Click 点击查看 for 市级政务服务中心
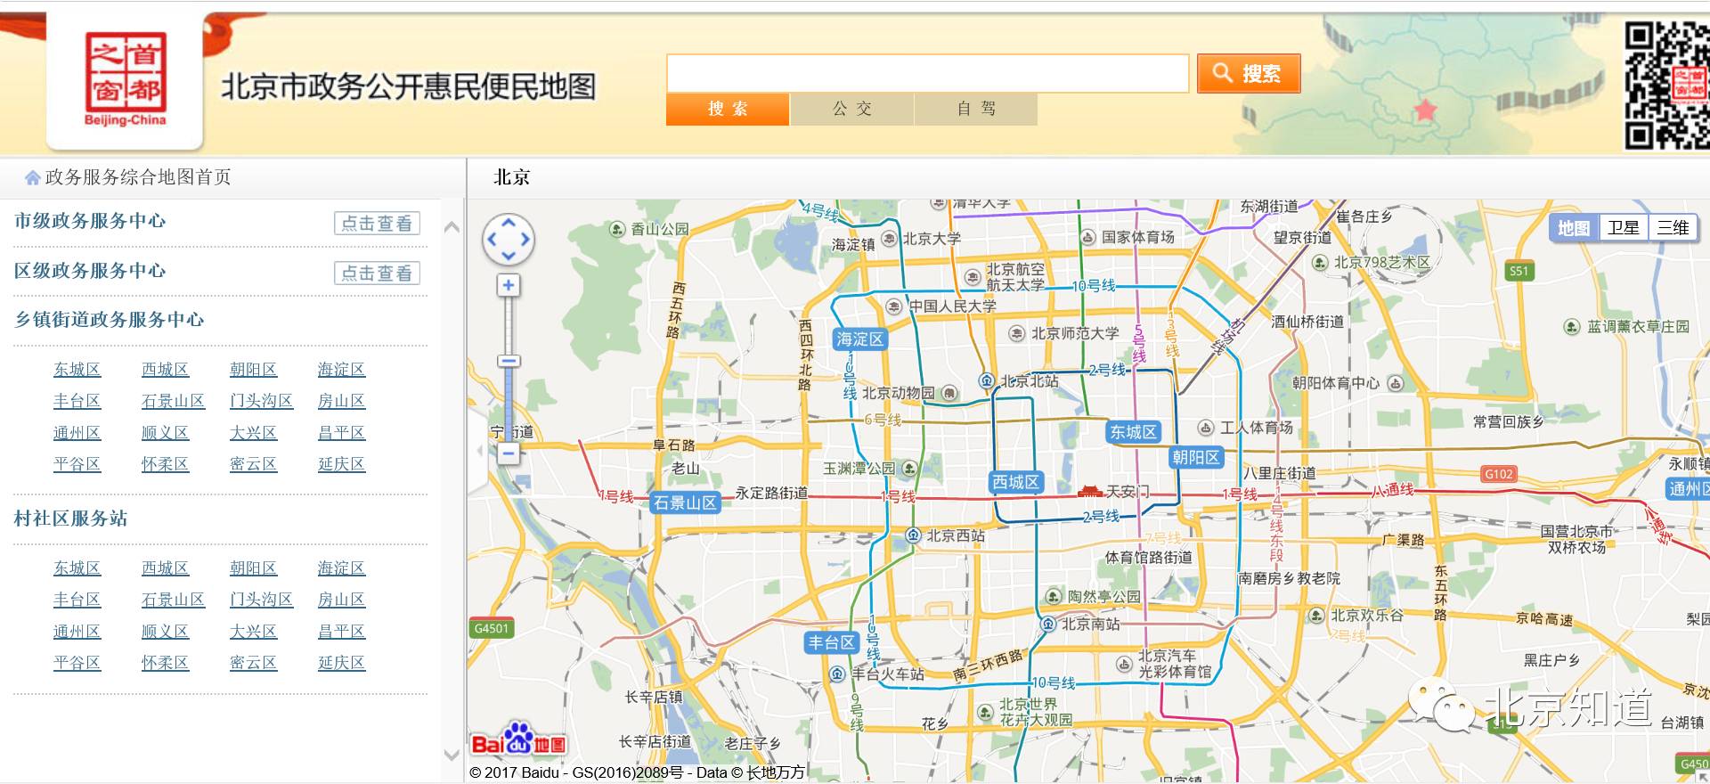Screen dimensions: 1710x784 point(377,223)
